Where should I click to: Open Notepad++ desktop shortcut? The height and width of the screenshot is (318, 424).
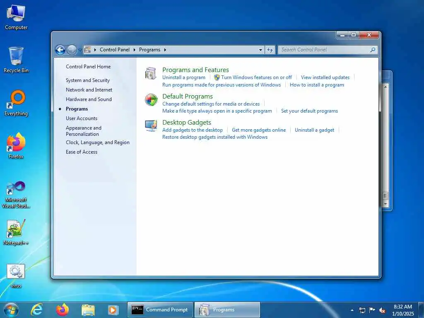(x=16, y=232)
